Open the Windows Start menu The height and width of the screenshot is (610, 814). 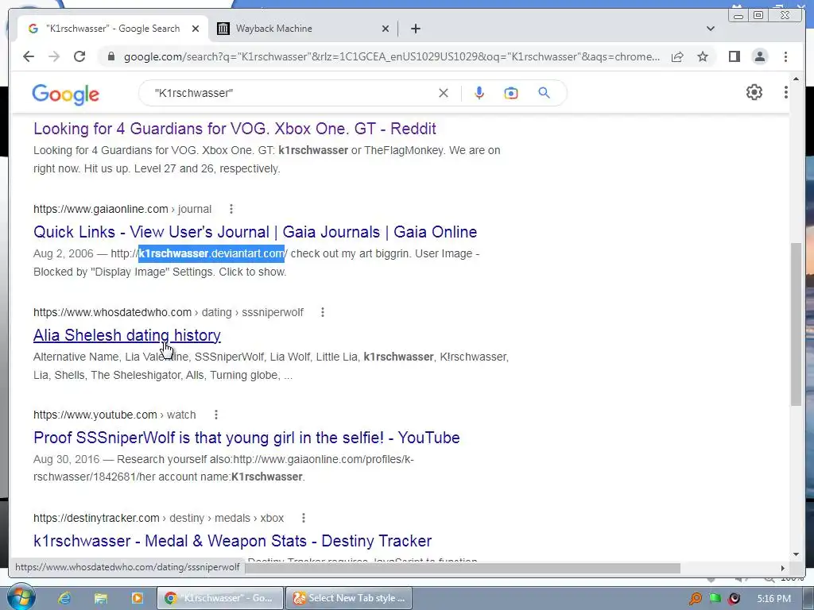click(x=21, y=597)
